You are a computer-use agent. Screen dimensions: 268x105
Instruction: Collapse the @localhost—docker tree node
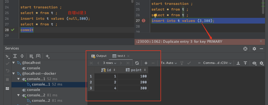[14, 74]
